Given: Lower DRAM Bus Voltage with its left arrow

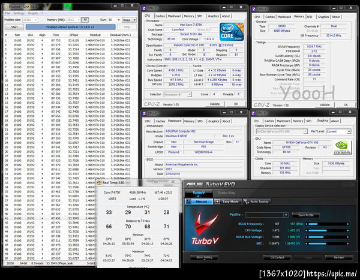Looking at the screenshot, I should pyautogui.click(x=306, y=237).
